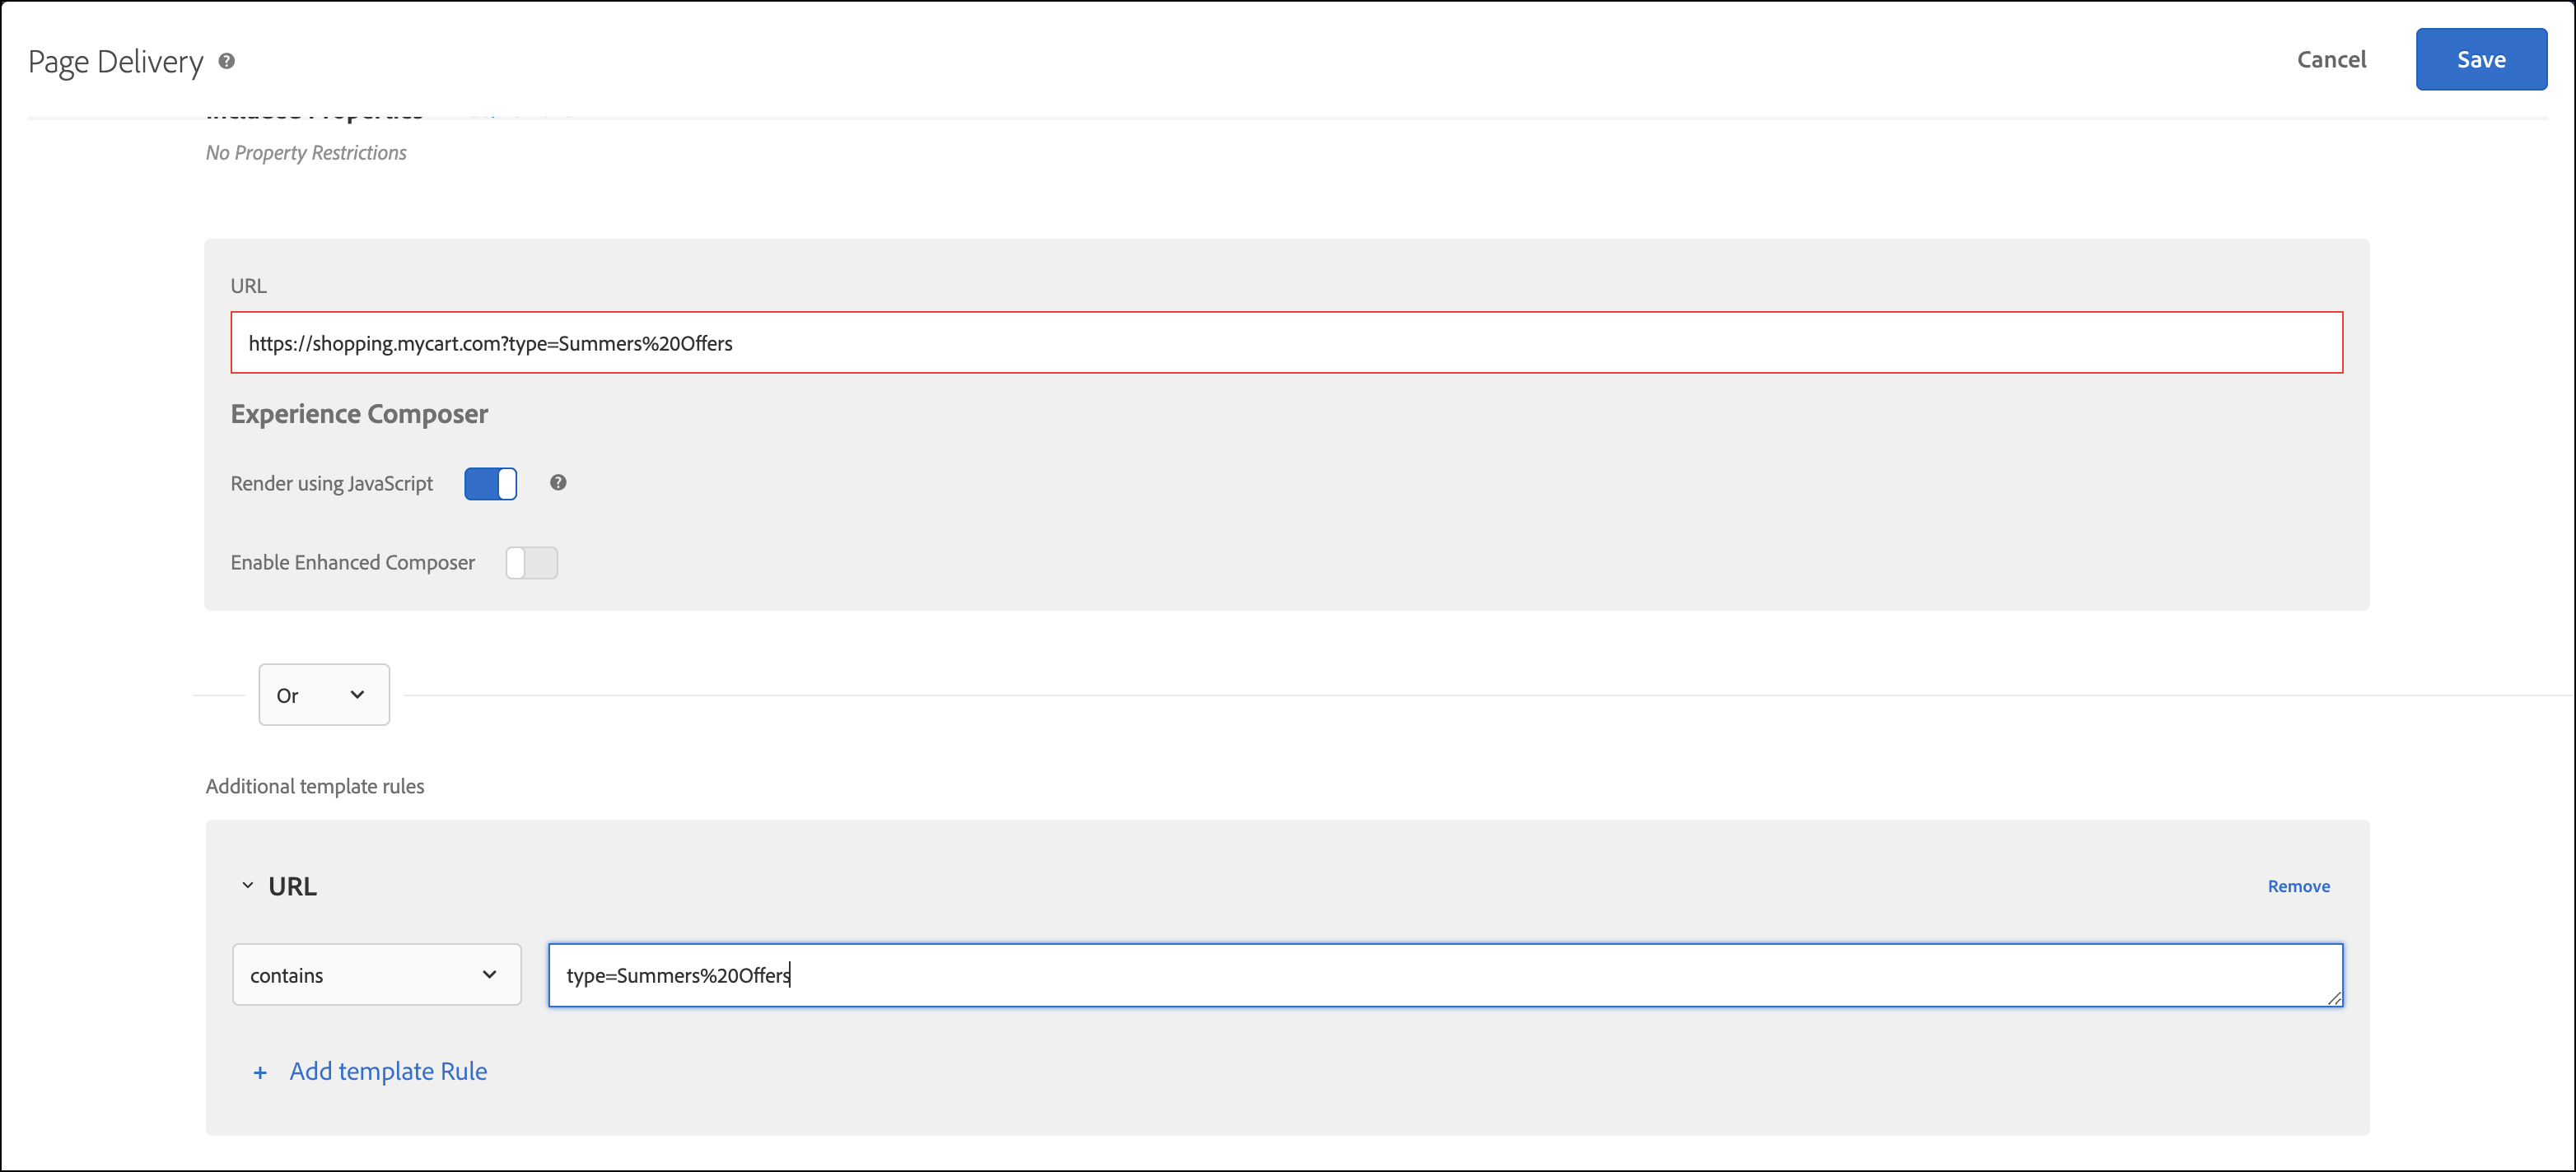Open the Or operator dropdown
2576x1172 pixels.
pos(323,695)
